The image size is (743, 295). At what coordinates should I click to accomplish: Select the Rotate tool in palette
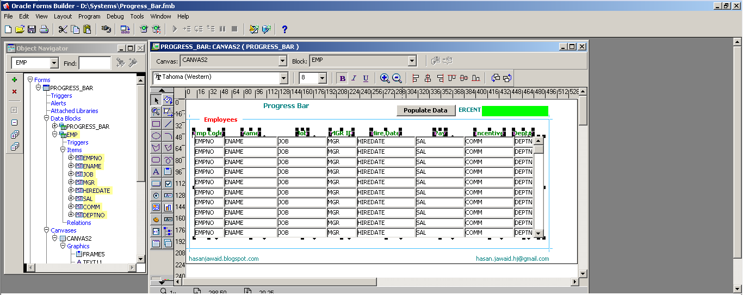pyautogui.click(x=168, y=100)
